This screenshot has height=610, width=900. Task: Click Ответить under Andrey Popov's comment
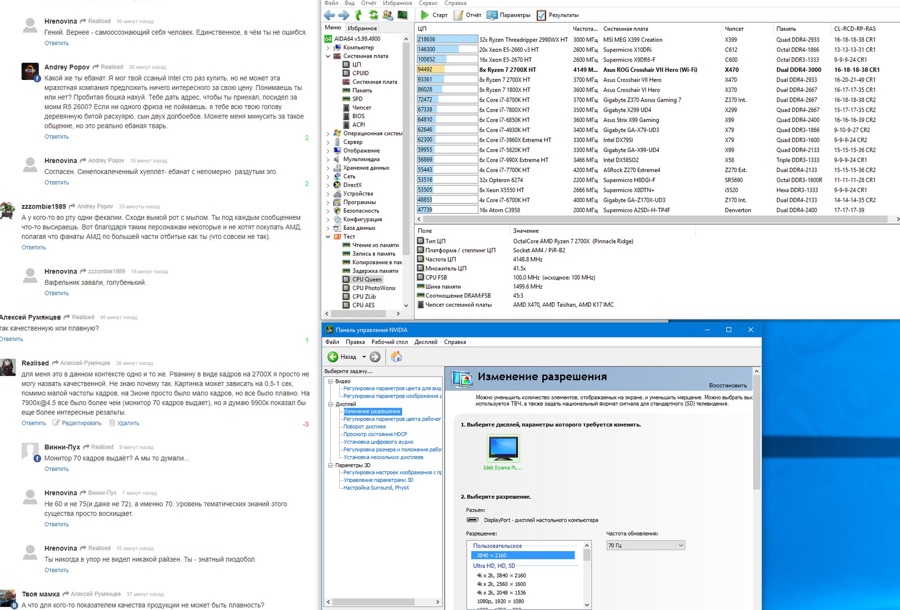coord(56,137)
